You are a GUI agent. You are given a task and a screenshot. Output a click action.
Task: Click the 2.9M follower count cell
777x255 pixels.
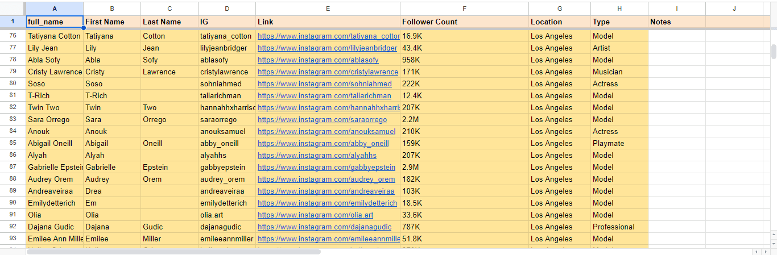pos(464,168)
